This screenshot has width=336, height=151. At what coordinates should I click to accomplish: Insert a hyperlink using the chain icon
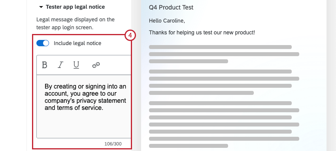click(96, 65)
